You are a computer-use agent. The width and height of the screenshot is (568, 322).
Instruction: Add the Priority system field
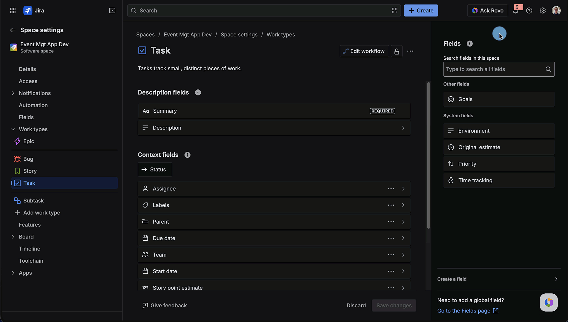(499, 164)
